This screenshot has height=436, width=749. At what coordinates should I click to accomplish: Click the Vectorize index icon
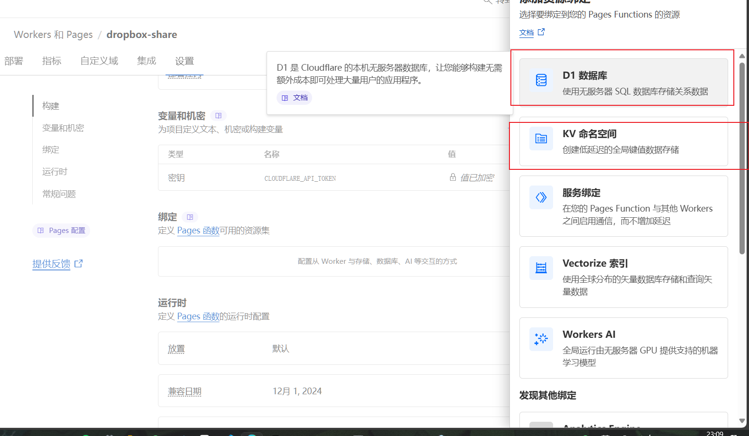(x=541, y=268)
